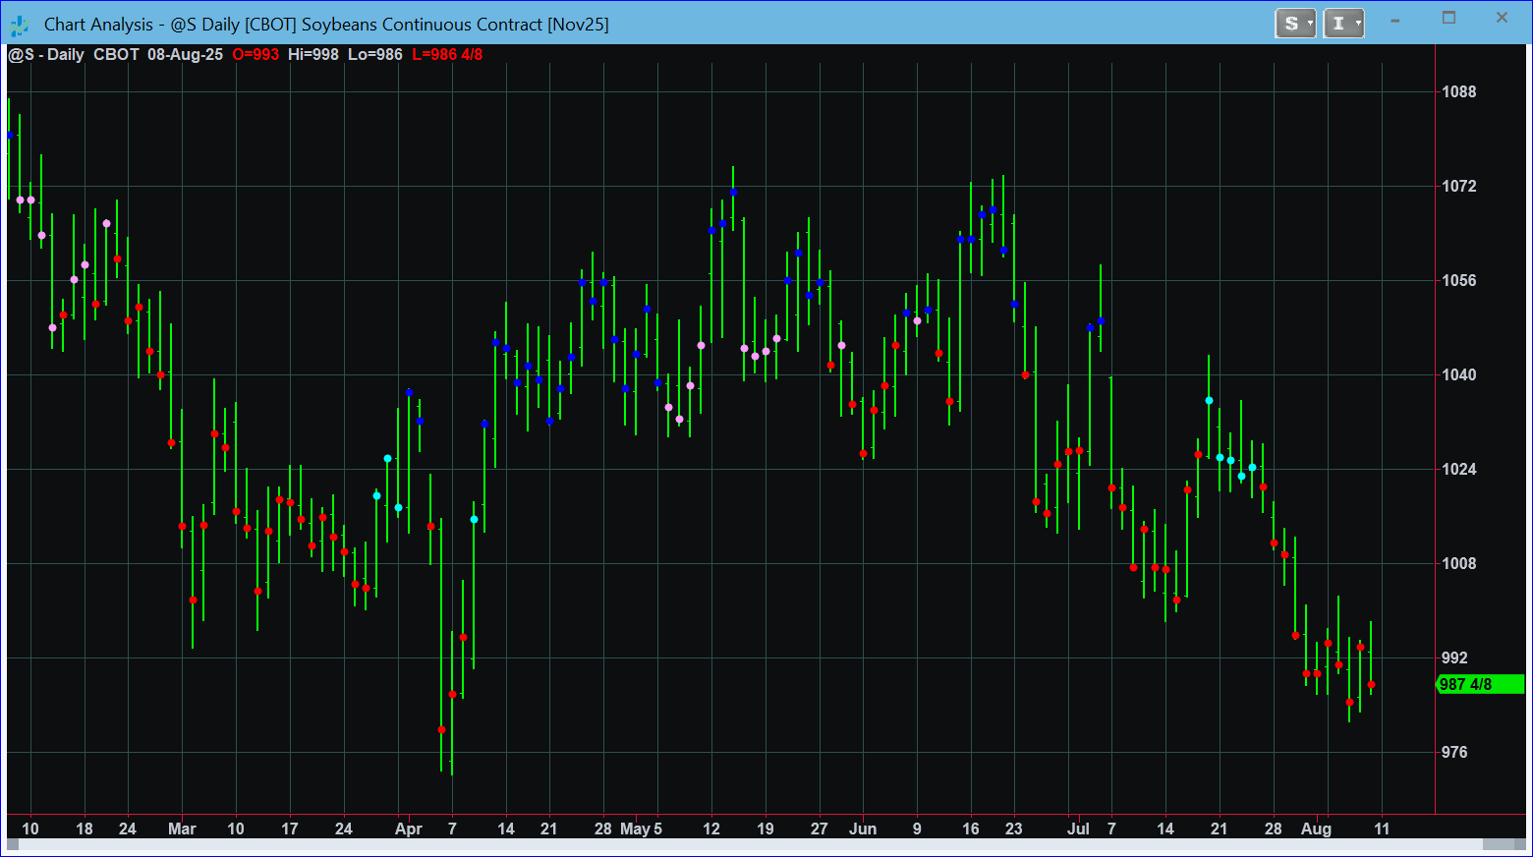Click the left end of the horizontal scrollbar
The width and height of the screenshot is (1533, 857).
pos(13,844)
